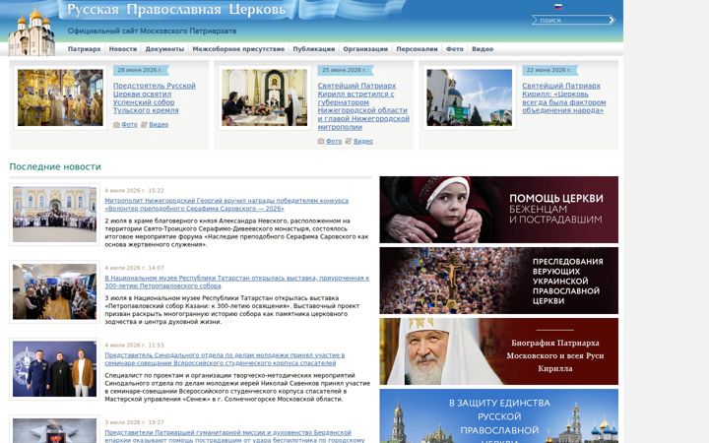Open the Видео link under the Nizhny Novgorod governor article
The image size is (709, 443).
coord(363,142)
